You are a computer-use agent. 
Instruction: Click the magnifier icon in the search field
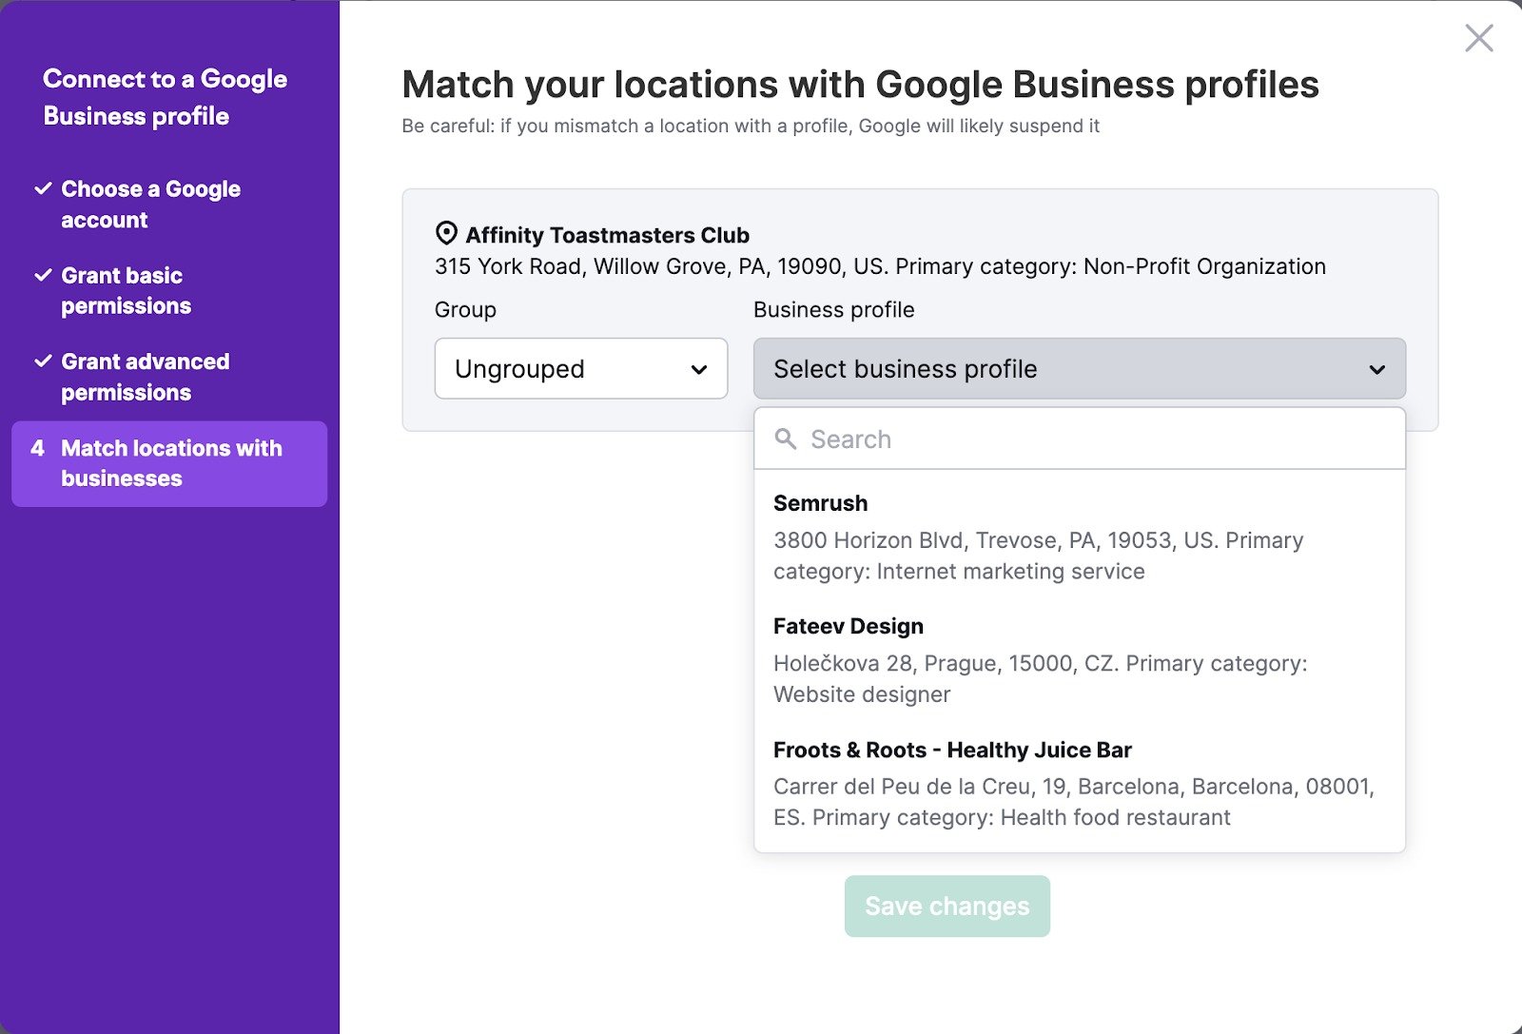(x=787, y=439)
